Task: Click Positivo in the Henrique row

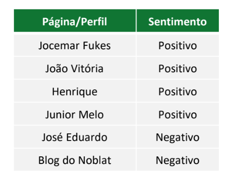Action: (x=178, y=92)
